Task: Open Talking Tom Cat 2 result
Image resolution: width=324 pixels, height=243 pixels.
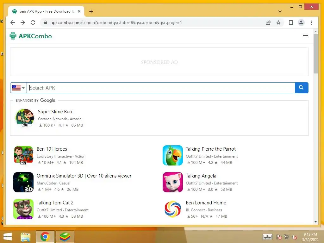Action: coord(55,203)
